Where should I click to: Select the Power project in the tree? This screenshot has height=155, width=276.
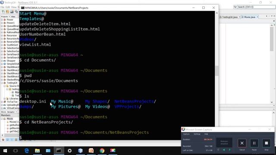pos(10,20)
